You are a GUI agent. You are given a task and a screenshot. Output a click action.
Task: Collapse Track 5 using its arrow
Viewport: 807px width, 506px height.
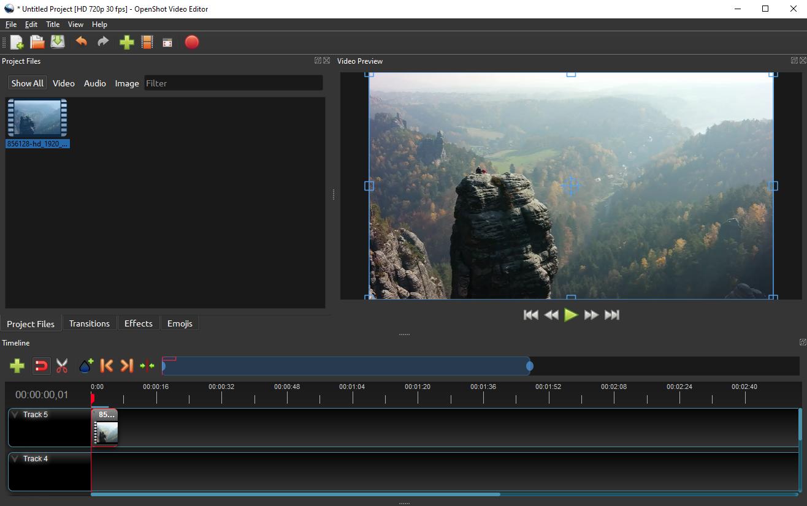(x=15, y=414)
